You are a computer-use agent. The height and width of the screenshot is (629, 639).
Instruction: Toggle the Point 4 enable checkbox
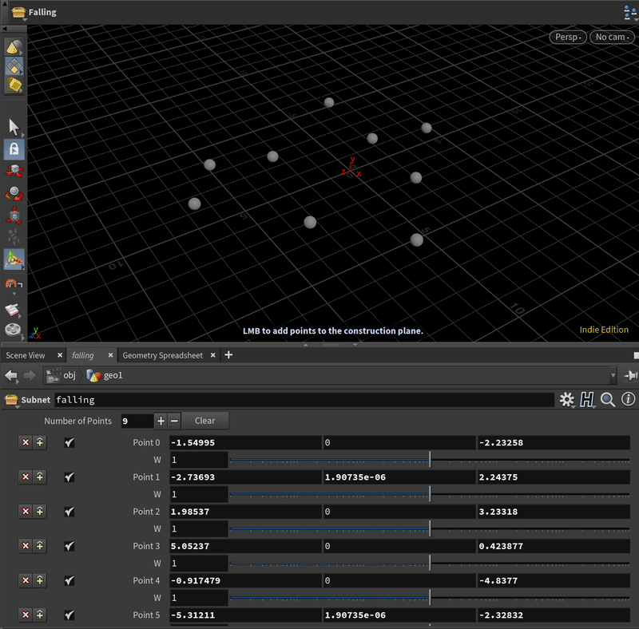tap(69, 580)
